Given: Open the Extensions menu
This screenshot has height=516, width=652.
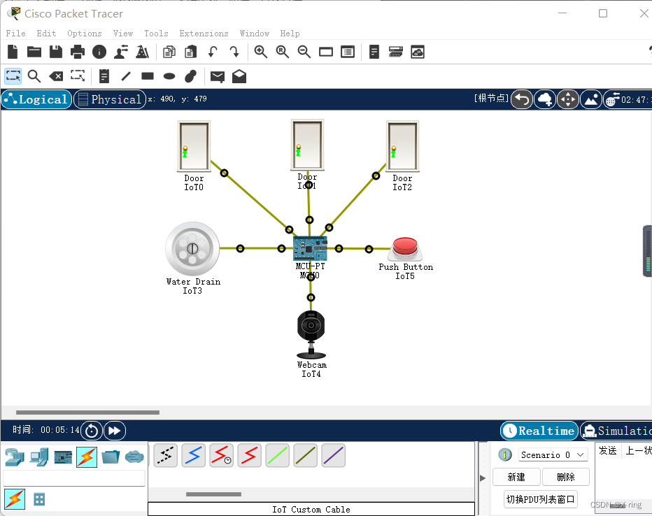Looking at the screenshot, I should coord(204,34).
